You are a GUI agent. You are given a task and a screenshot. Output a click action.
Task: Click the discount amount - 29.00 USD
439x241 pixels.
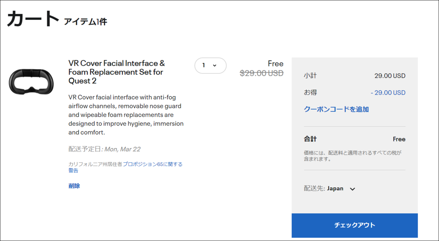[x=388, y=93]
